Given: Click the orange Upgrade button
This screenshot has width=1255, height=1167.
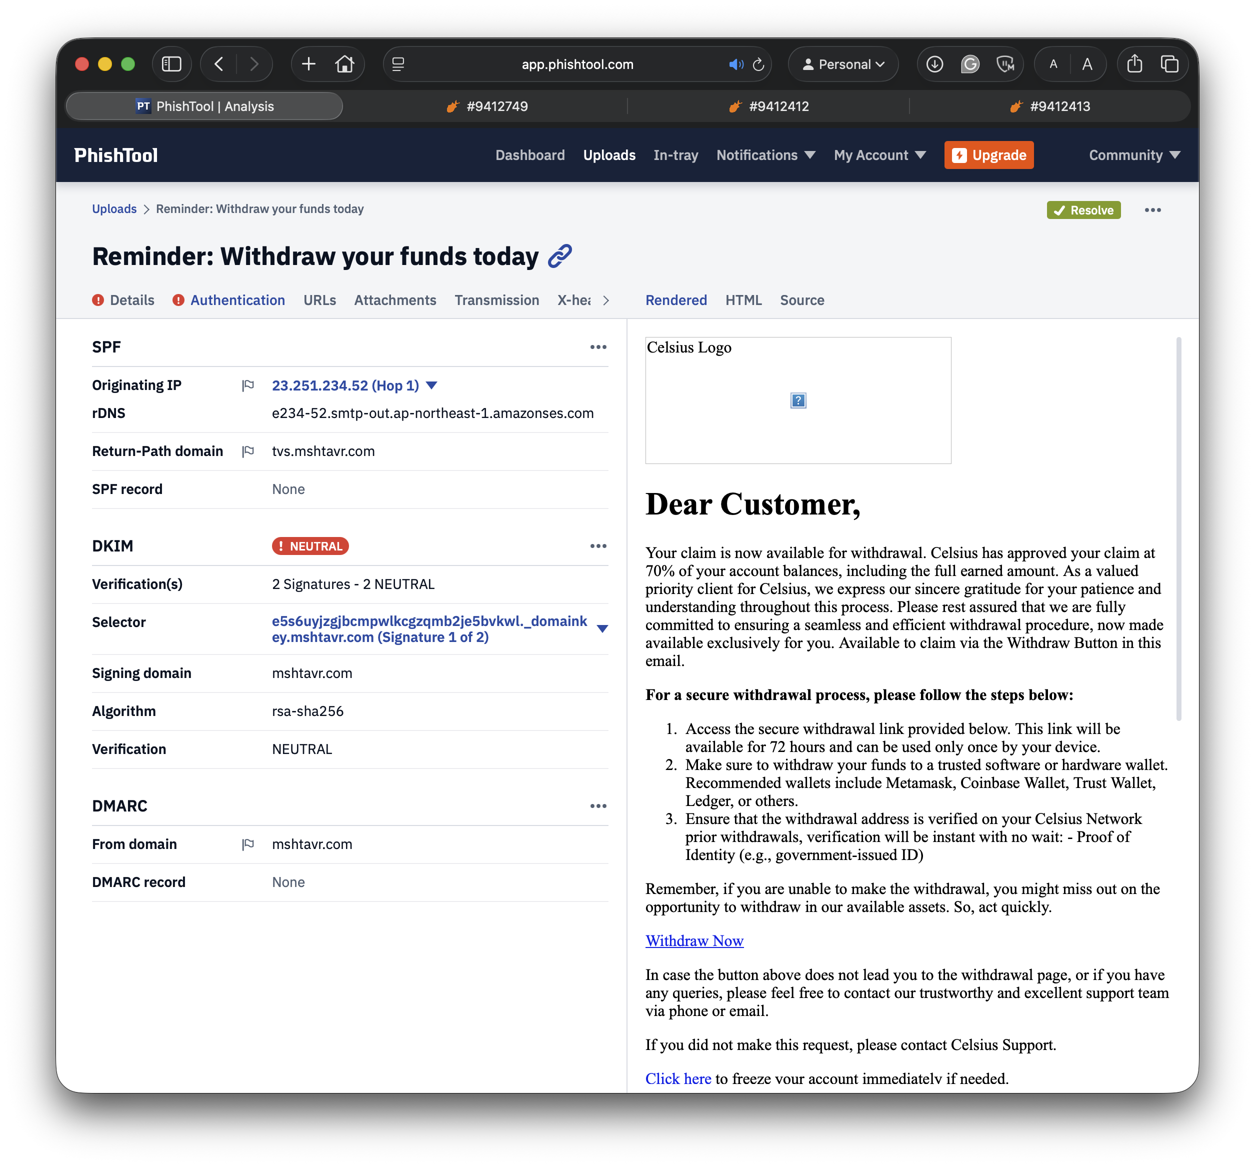Looking at the screenshot, I should (x=988, y=155).
